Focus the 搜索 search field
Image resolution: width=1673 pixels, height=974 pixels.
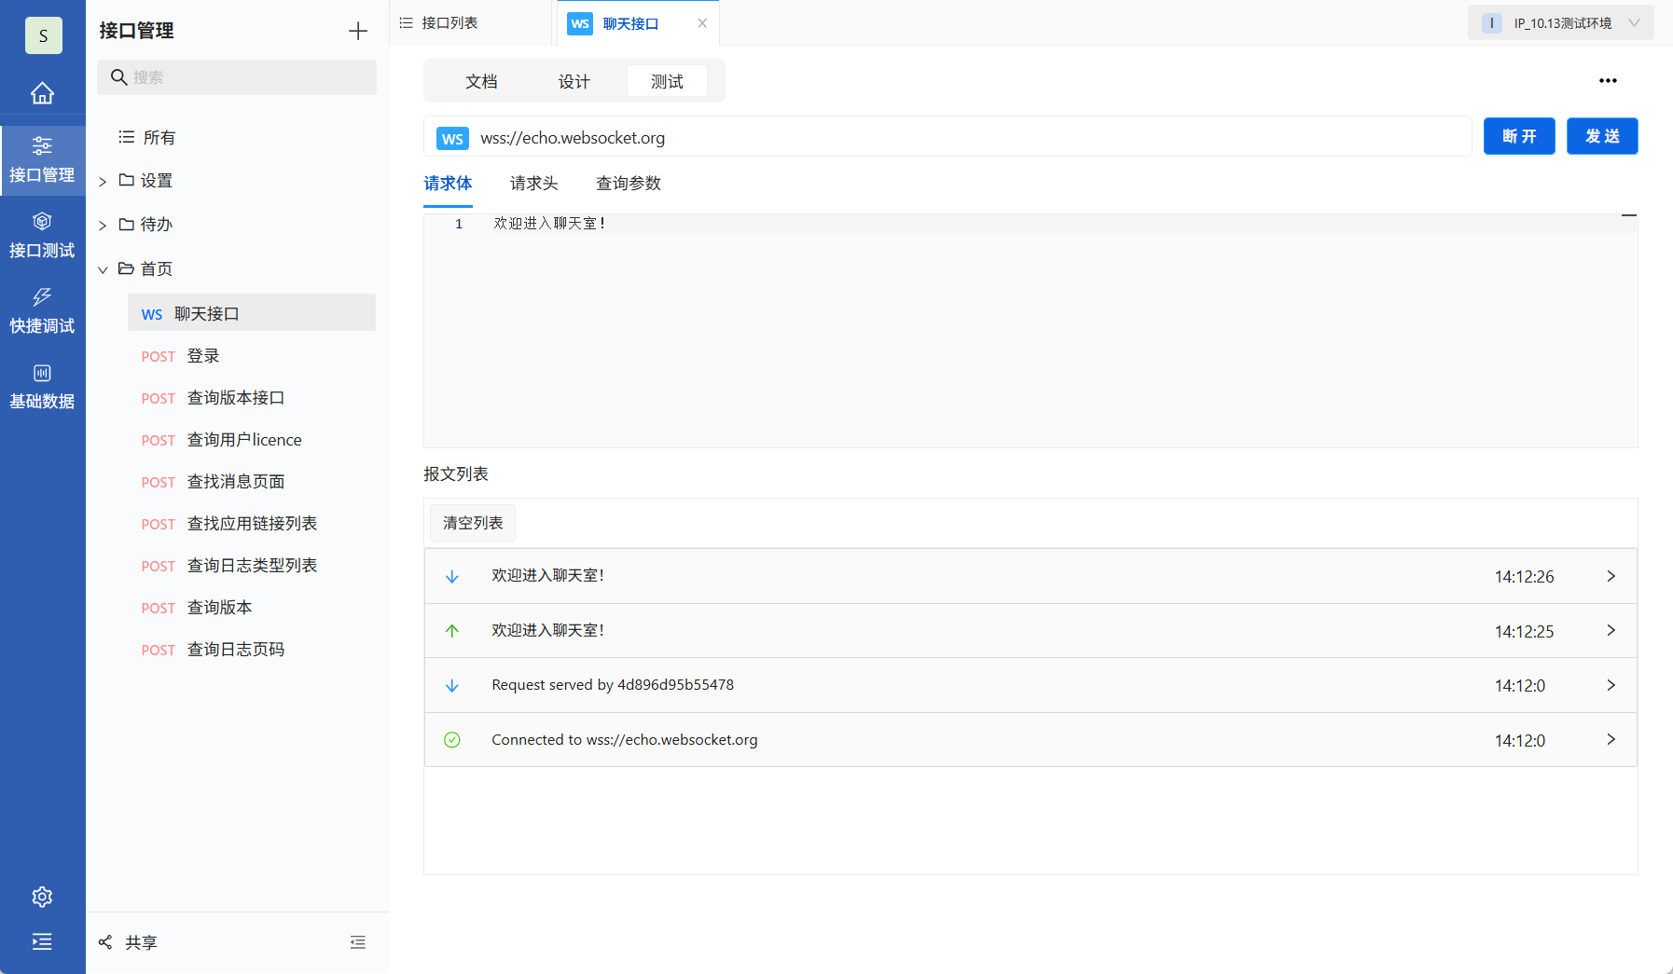[237, 77]
